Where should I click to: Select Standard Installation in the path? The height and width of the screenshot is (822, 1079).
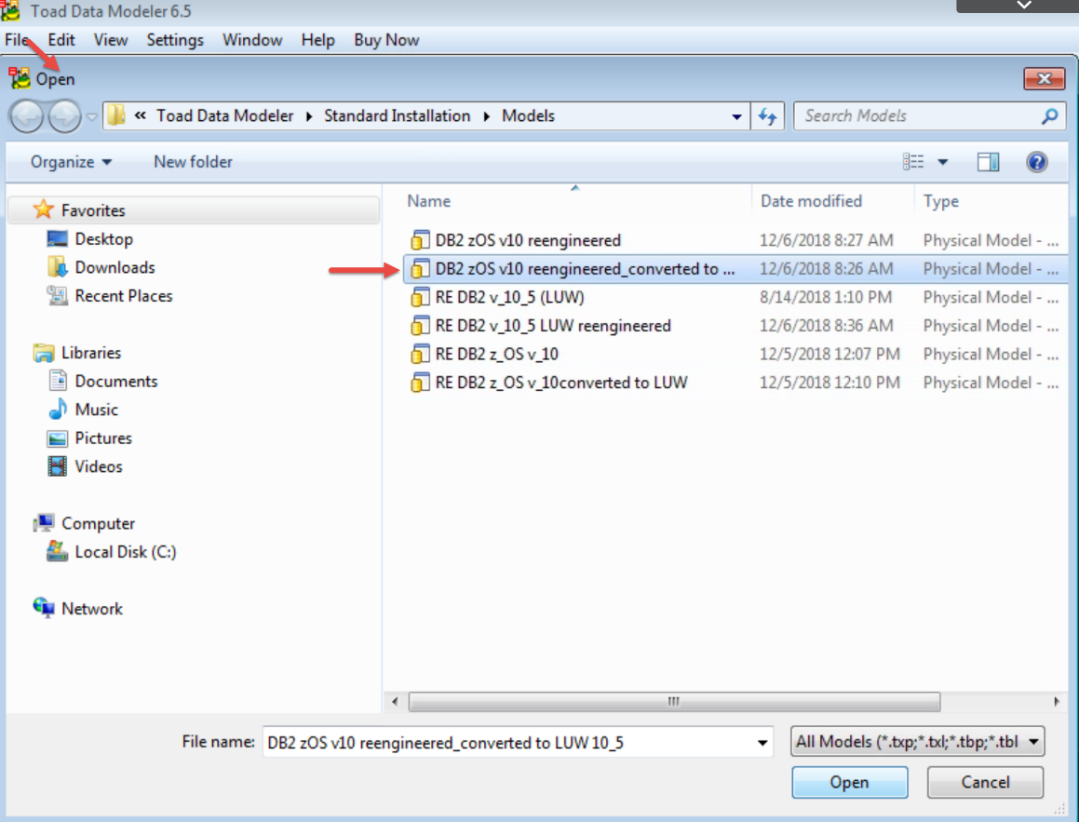[x=397, y=115]
